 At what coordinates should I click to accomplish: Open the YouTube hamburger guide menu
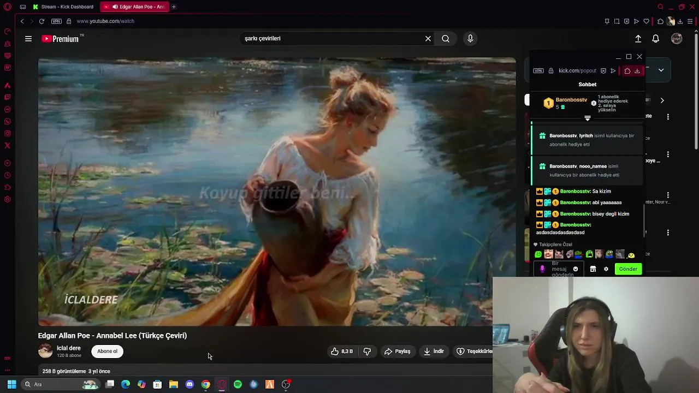(28, 39)
